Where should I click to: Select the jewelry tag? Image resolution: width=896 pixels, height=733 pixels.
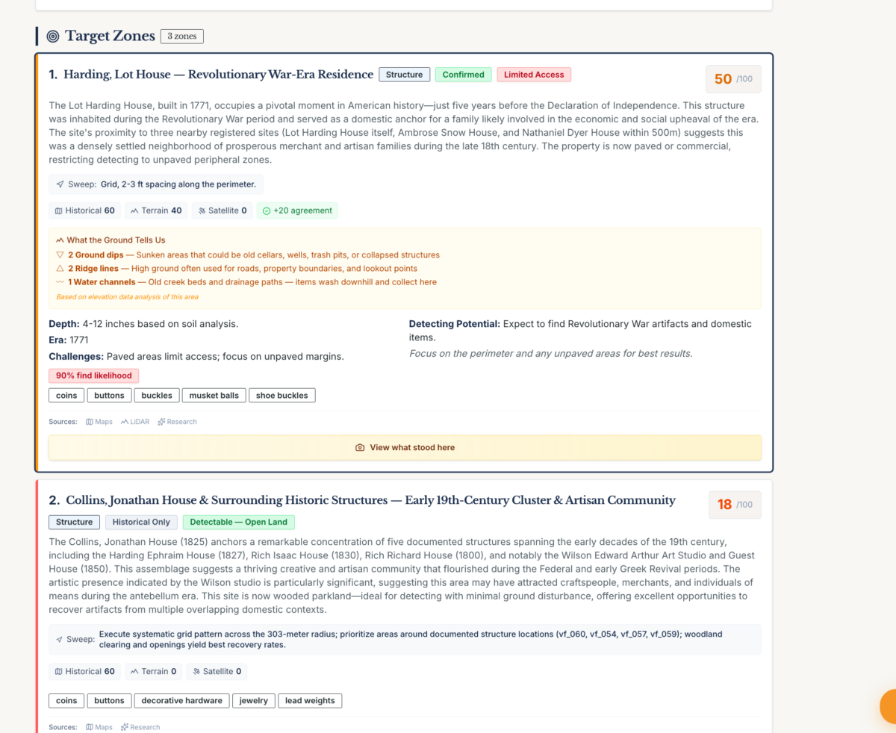[x=253, y=701]
